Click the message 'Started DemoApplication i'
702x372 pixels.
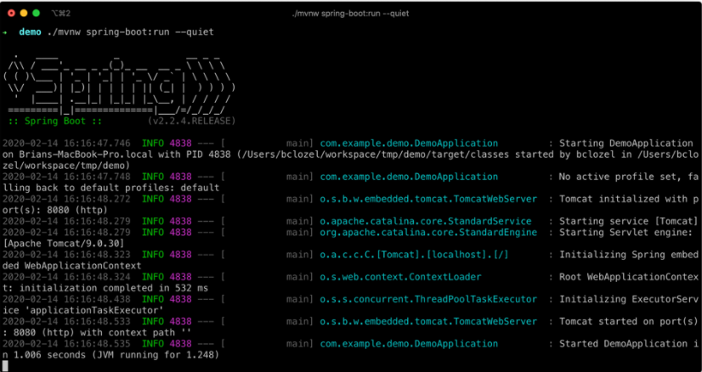coord(629,344)
